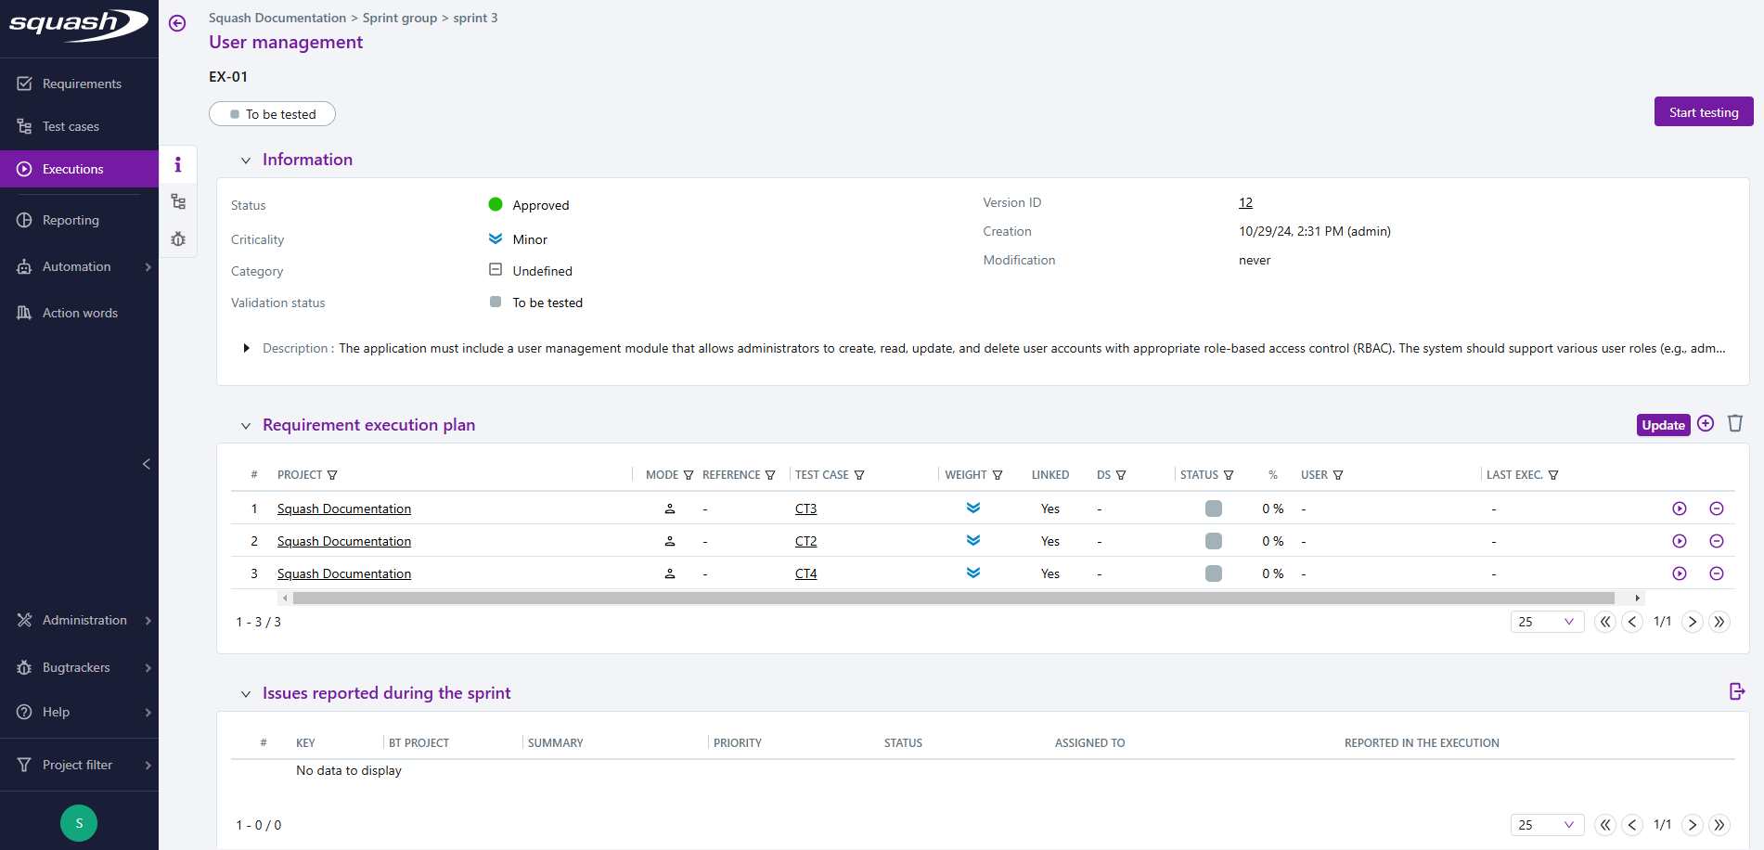This screenshot has height=850, width=1764.
Task: Click the back arrow icon beside breadcrumb
Action: pos(177,23)
